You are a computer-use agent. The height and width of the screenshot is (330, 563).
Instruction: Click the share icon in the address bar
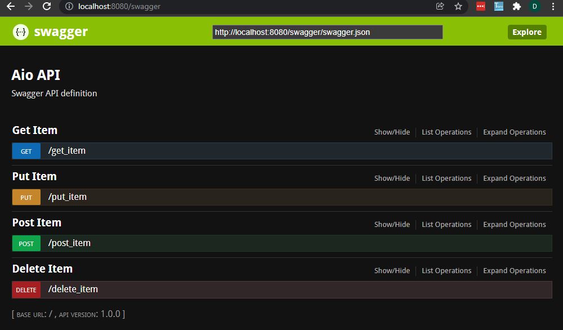click(440, 7)
